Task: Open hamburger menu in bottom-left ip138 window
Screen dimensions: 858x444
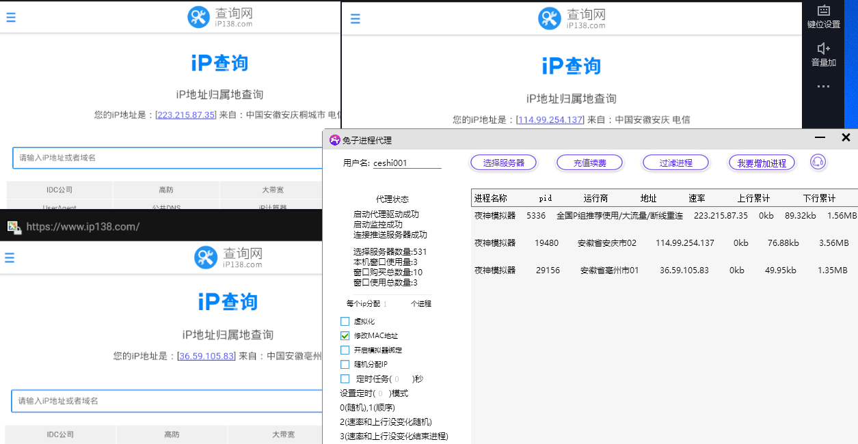Action: [x=10, y=258]
